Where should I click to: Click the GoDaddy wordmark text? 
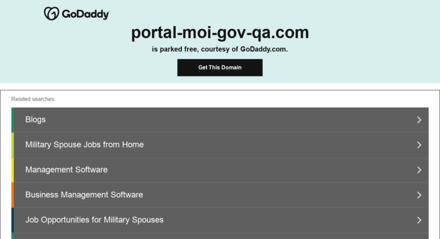[86, 14]
